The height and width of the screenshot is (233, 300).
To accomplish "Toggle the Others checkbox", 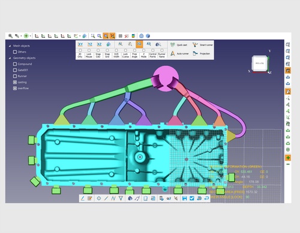I will coord(15,52).
